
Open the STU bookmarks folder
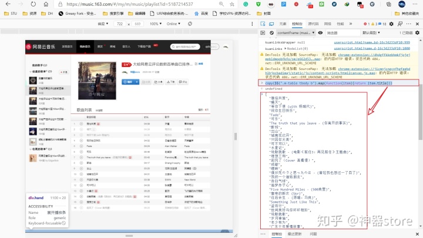pos(11,14)
